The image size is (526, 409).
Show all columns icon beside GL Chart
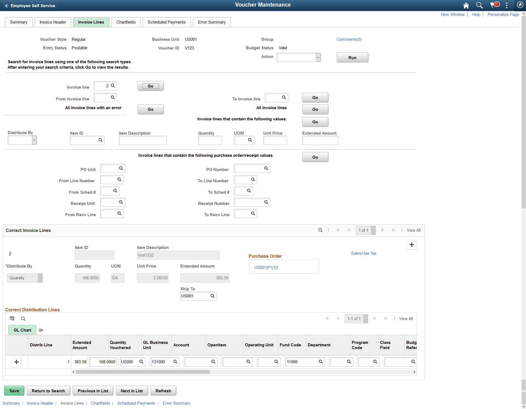41,330
